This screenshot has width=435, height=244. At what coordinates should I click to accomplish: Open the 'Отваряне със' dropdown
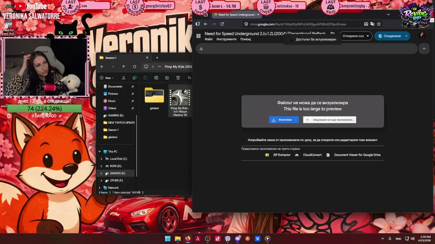(356, 36)
